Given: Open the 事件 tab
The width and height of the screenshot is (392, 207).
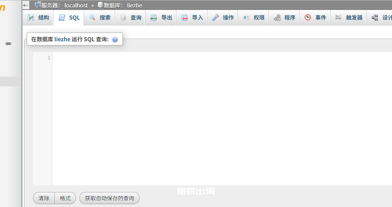Looking at the screenshot, I should pos(315,17).
